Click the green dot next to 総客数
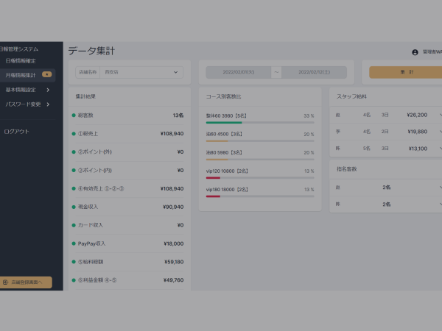 74,115
